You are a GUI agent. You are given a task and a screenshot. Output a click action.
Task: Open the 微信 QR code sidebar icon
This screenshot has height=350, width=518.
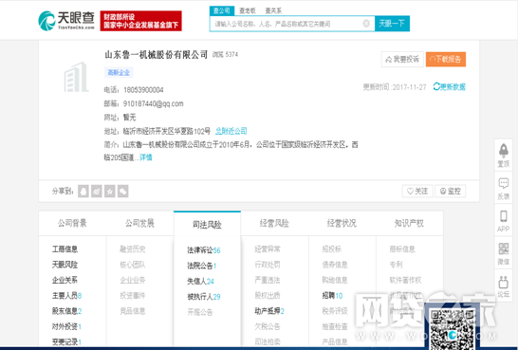504,252
